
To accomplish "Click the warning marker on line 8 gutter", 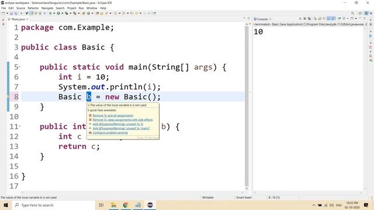I will [x=8, y=97].
